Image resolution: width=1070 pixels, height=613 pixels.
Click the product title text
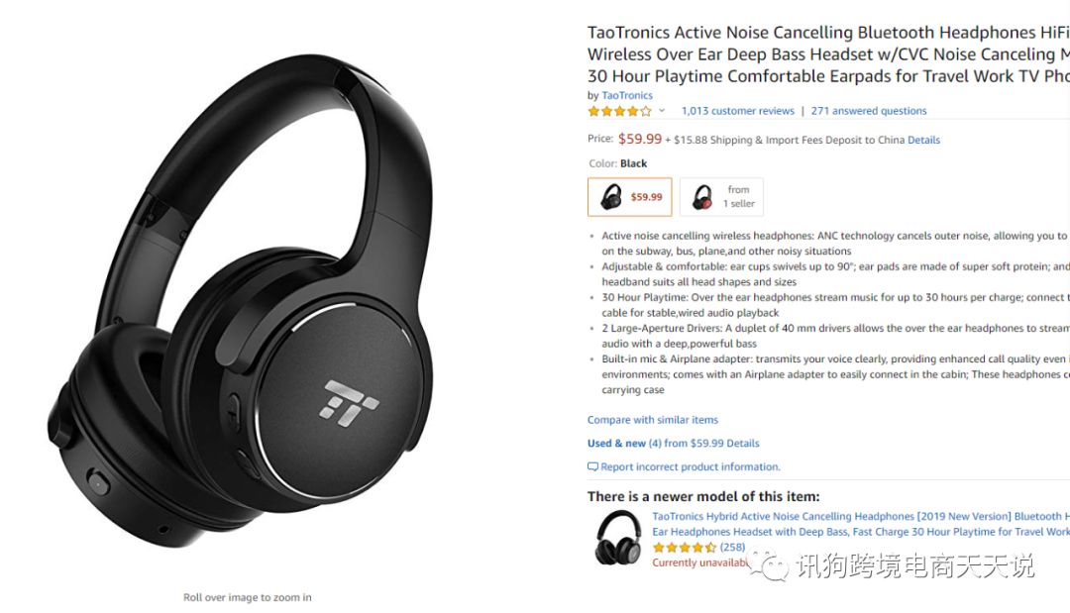pos(828,53)
